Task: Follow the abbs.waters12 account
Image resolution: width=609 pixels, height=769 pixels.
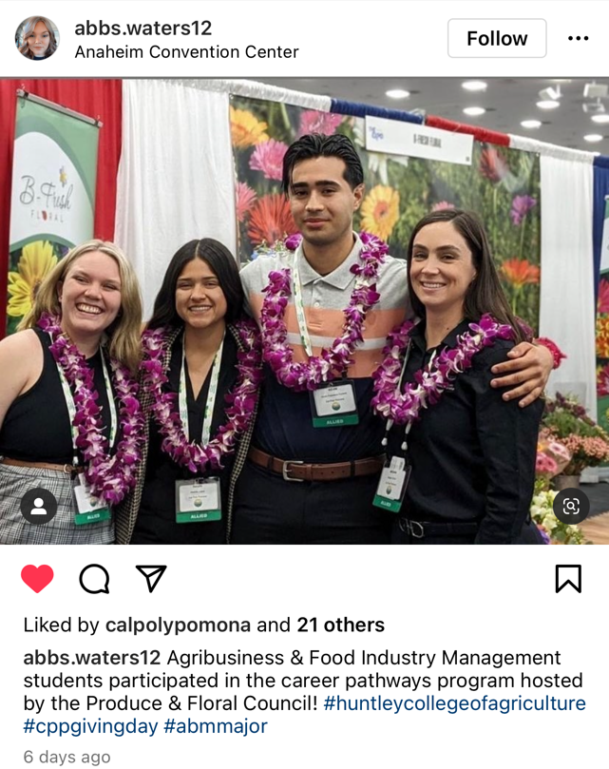Action: click(x=497, y=38)
